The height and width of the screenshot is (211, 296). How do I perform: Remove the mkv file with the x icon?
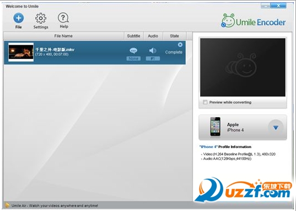[x=180, y=45]
